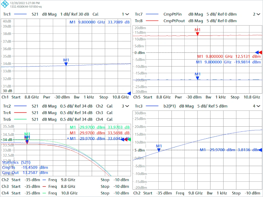Select the Trc7 trace label
263x197 pixels.
point(139,14)
